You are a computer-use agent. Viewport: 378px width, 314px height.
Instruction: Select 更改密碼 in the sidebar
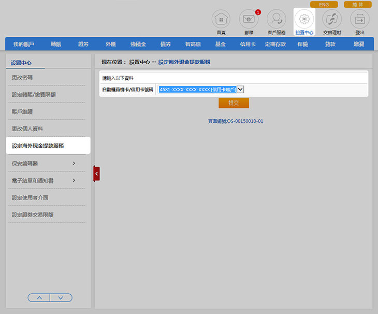click(x=23, y=77)
